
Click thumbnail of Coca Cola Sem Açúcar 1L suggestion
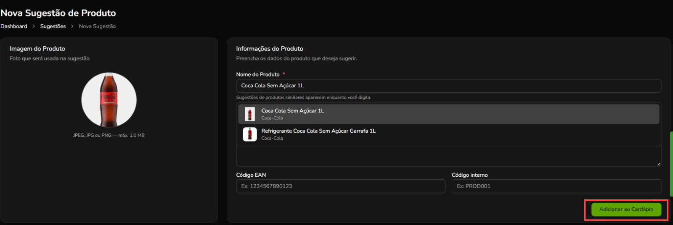click(250, 114)
